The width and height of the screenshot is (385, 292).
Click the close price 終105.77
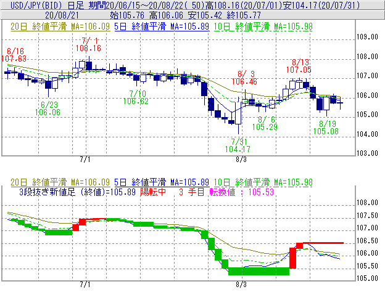click(x=244, y=15)
